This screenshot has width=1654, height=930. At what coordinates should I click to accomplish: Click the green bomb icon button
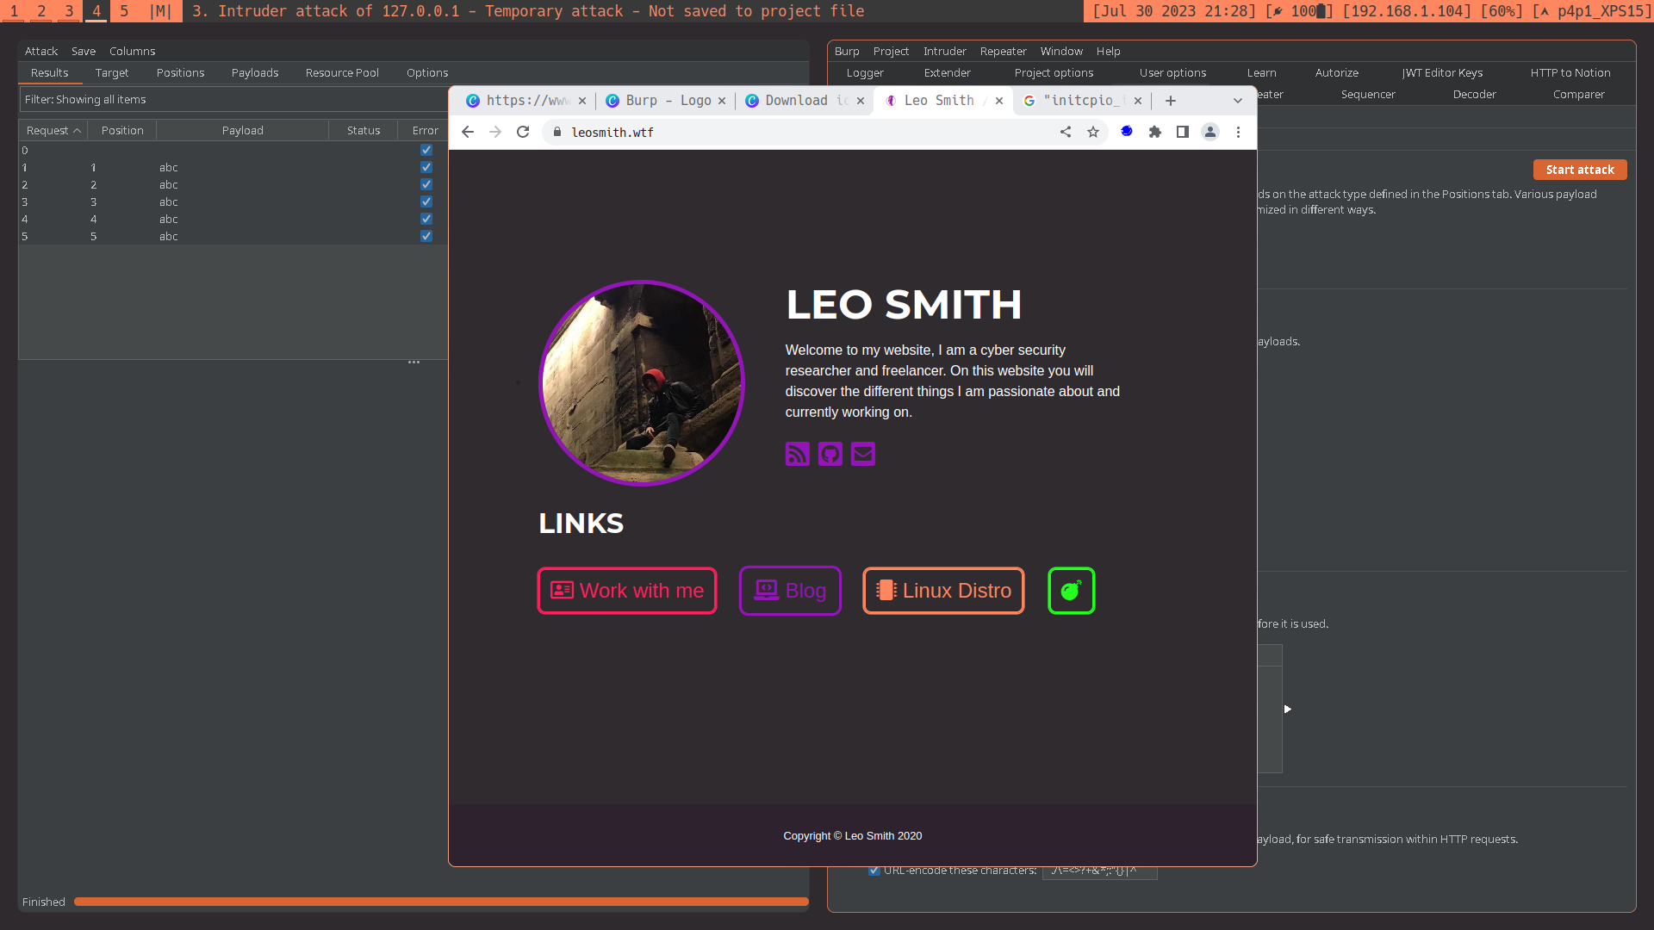(x=1071, y=591)
